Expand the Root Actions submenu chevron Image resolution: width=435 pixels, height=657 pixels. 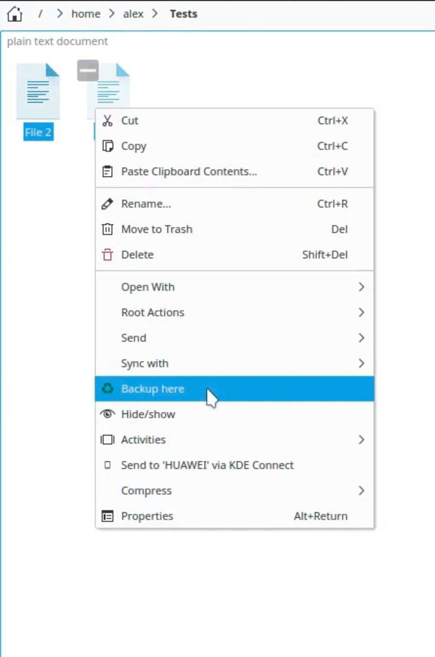tap(361, 312)
